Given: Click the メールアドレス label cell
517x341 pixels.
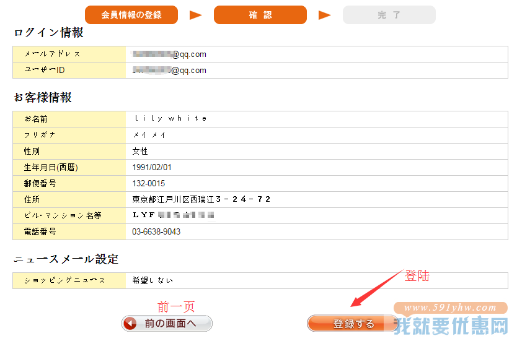Looking at the screenshot, I should pos(69,54).
